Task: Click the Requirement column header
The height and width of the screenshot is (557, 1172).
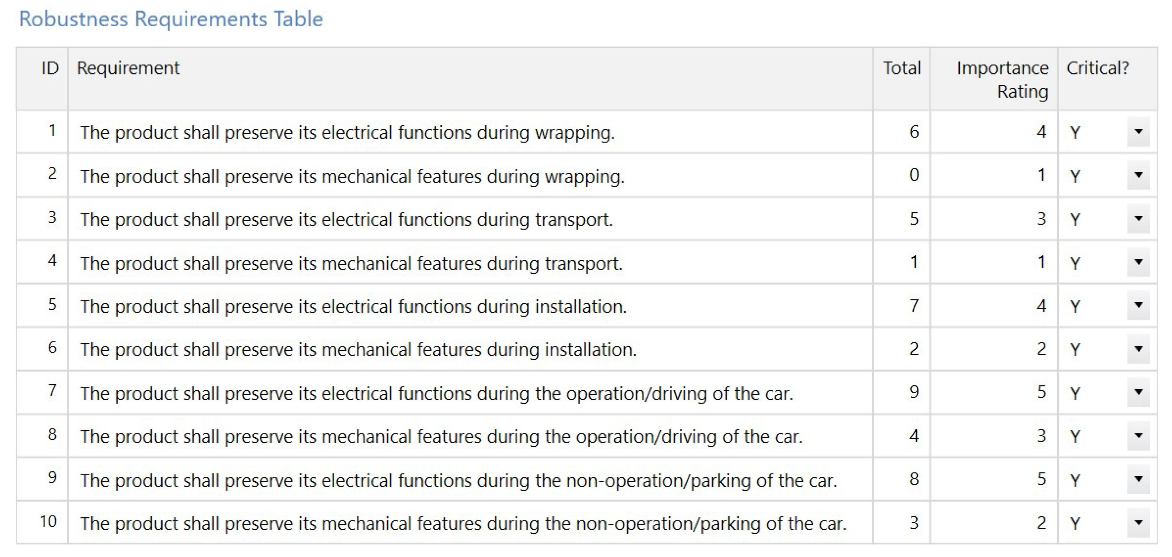Action: pos(128,68)
